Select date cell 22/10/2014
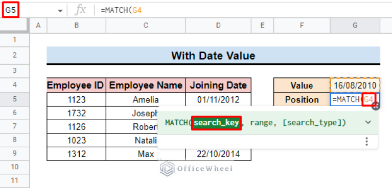 pos(218,154)
